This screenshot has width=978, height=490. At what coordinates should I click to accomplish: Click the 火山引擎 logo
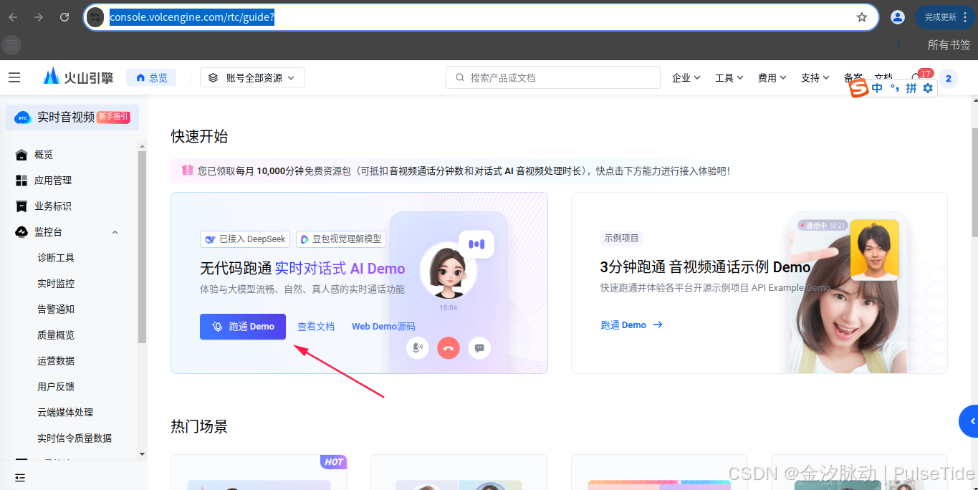78,77
